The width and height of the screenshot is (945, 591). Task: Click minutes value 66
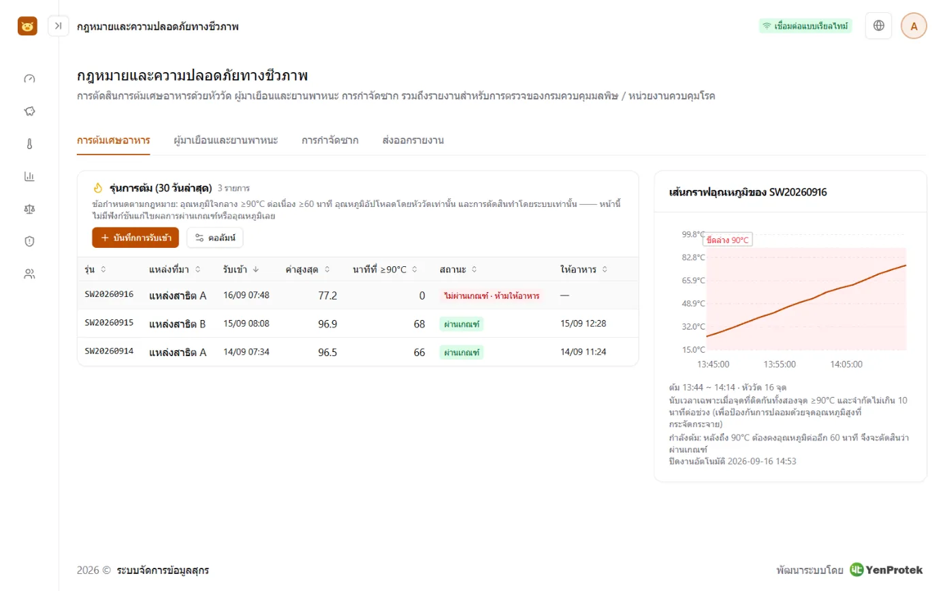coord(419,353)
